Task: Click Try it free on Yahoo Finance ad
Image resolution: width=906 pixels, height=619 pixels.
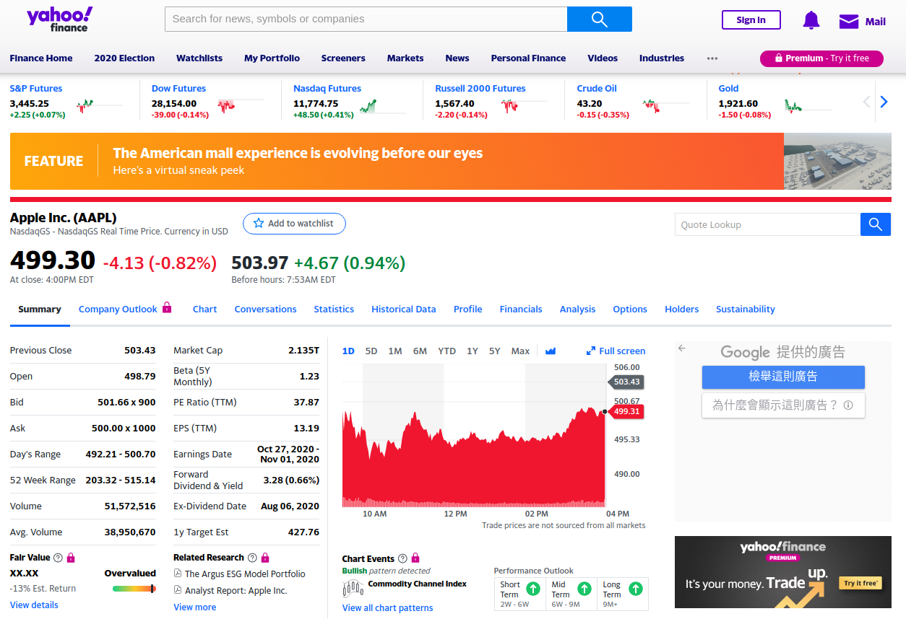Action: 860,583
